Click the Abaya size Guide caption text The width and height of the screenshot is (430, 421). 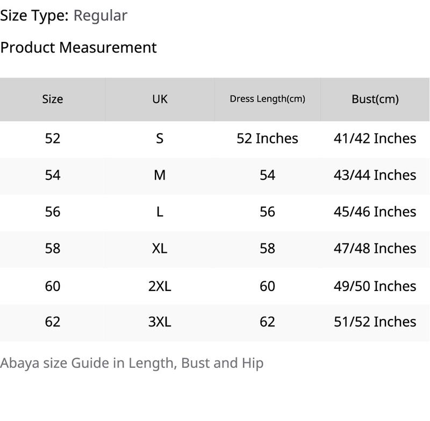132,363
